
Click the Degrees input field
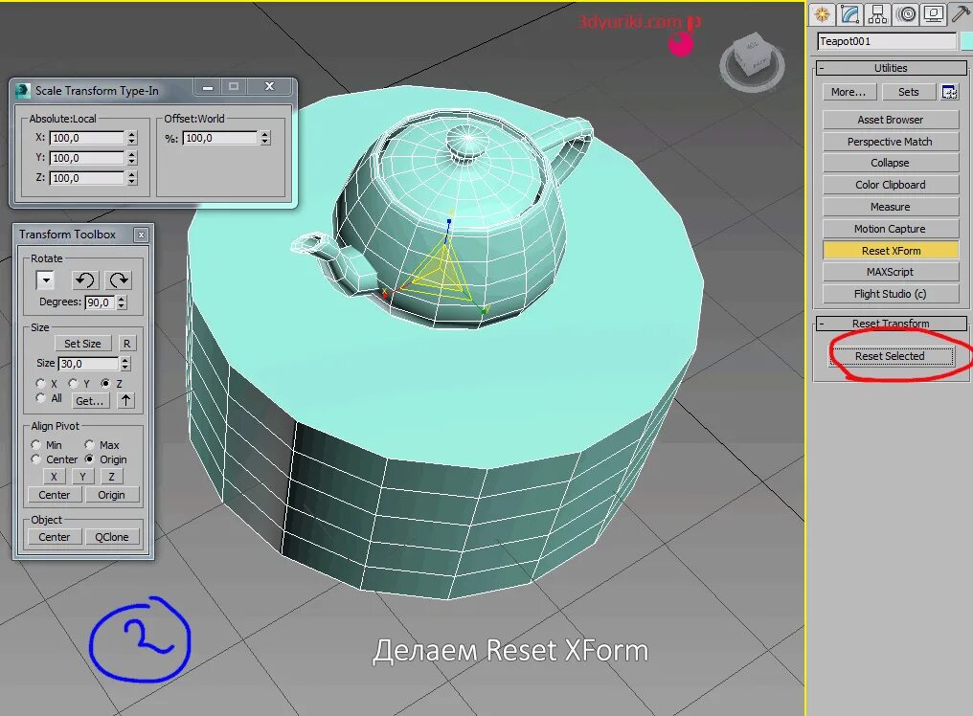(100, 302)
